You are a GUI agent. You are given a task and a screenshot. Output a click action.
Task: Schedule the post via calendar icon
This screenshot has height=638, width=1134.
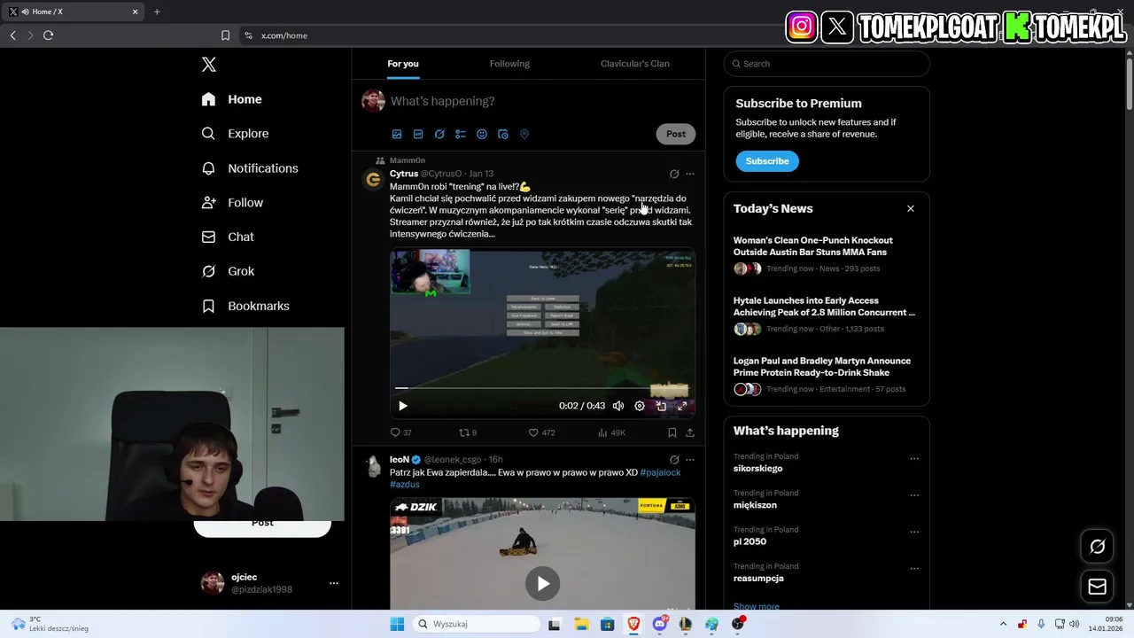pyautogui.click(x=503, y=135)
